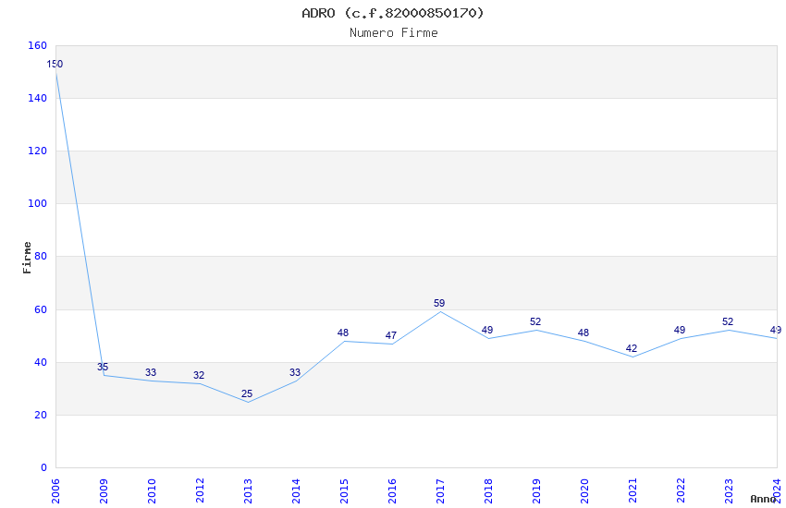The image size is (786, 508).
Task: Click the chart title ADRO (c.f.82000850170)
Action: point(393,13)
